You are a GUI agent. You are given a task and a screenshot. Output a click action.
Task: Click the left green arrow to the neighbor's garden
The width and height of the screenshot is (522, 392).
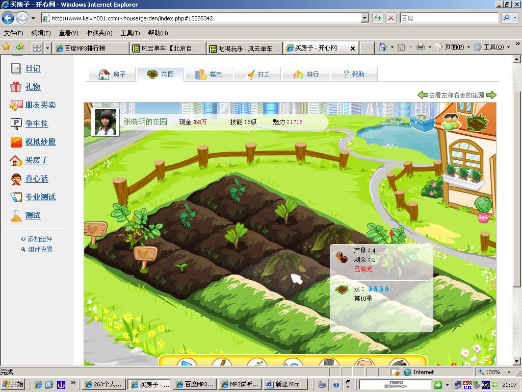(x=422, y=95)
